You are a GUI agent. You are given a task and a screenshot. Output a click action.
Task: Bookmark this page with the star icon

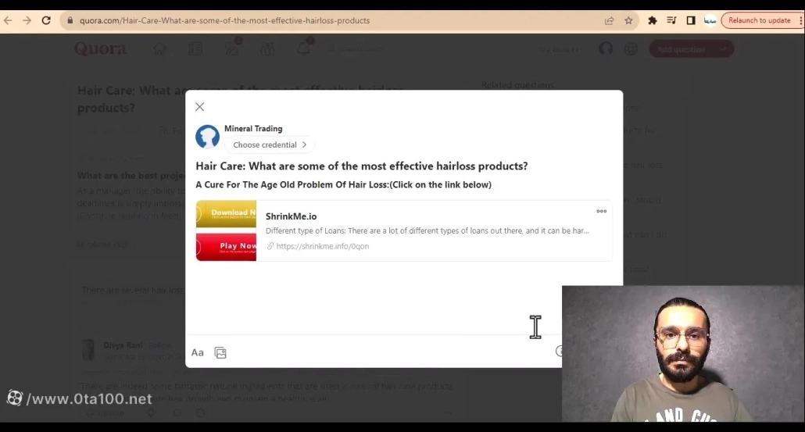628,20
